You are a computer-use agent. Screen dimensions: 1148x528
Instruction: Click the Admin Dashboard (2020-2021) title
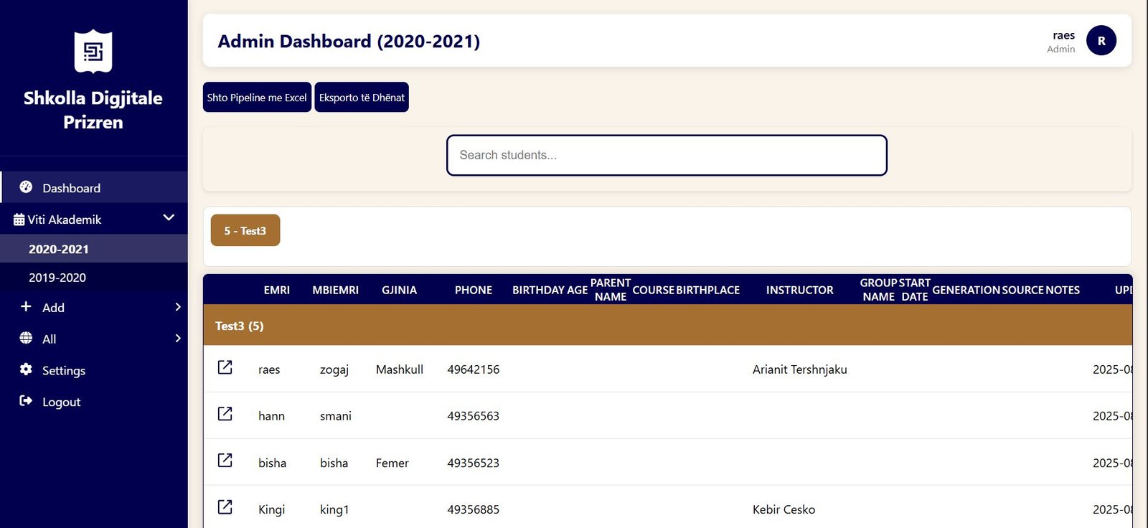coord(349,41)
